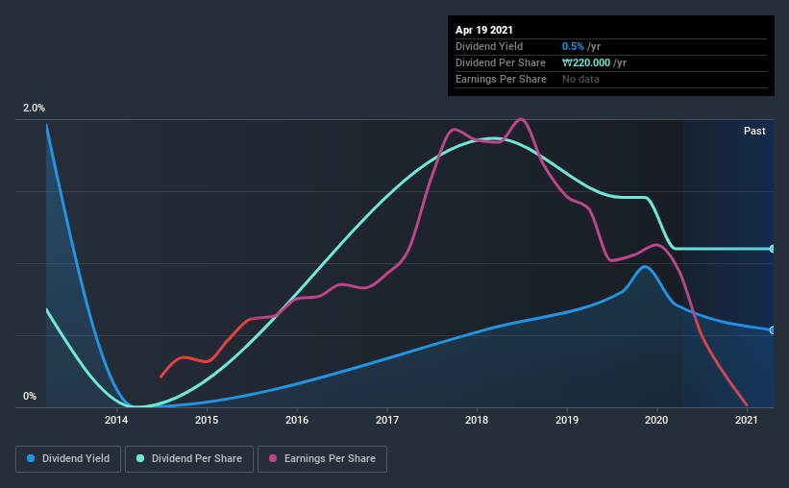Select the Dividend Per Share endpoint marker
This screenshot has height=488, width=789.
click(x=772, y=249)
